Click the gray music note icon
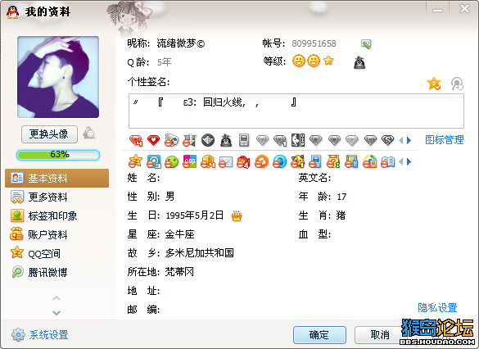 click(x=189, y=140)
